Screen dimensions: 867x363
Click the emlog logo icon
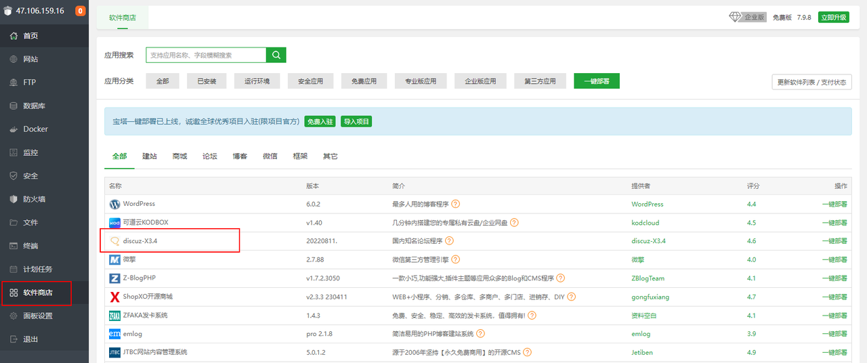click(114, 334)
